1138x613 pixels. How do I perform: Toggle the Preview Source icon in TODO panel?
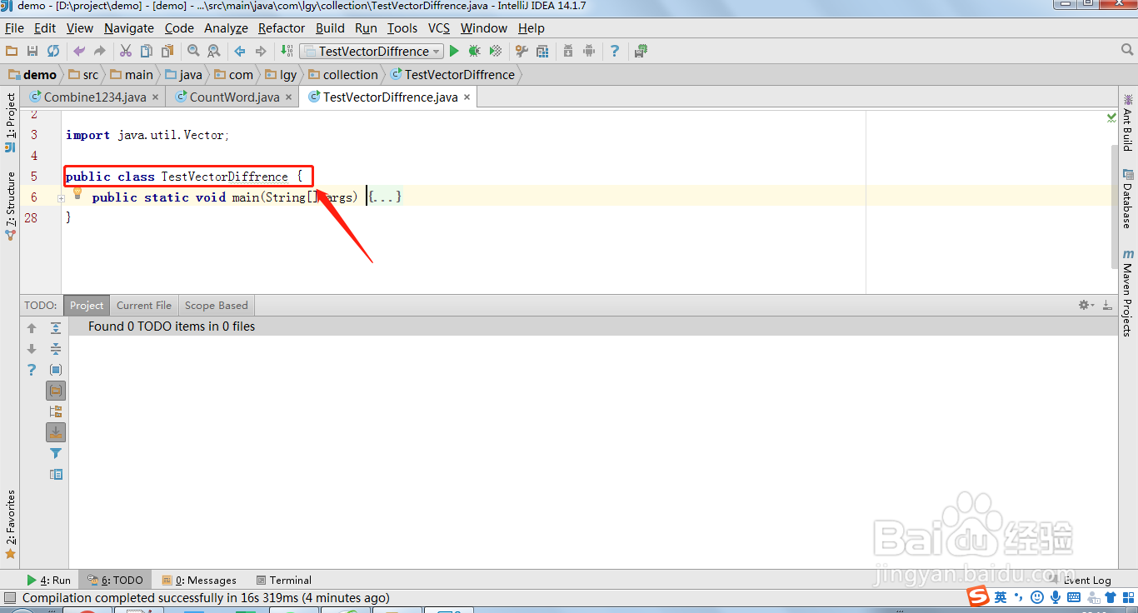(56, 474)
